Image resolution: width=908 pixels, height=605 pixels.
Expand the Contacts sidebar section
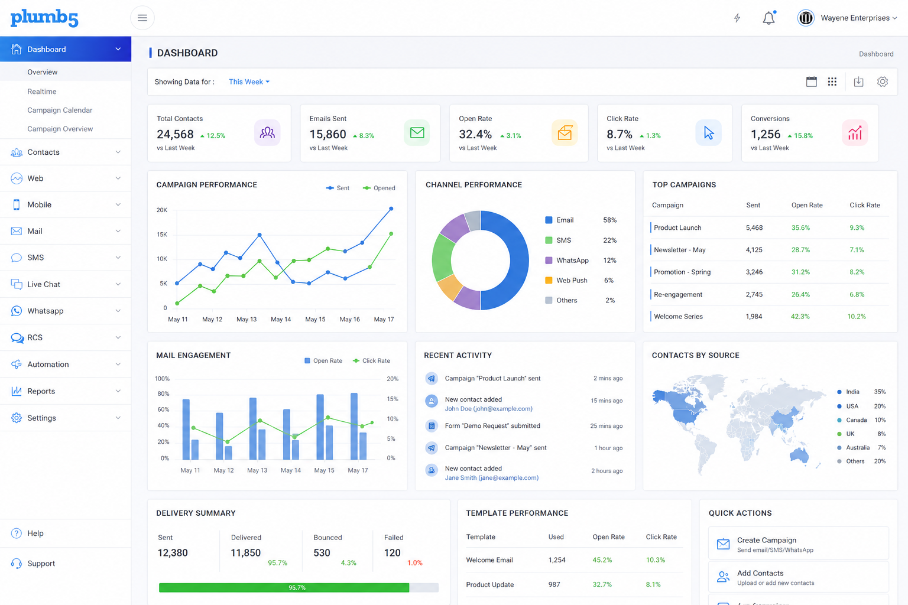click(x=66, y=152)
